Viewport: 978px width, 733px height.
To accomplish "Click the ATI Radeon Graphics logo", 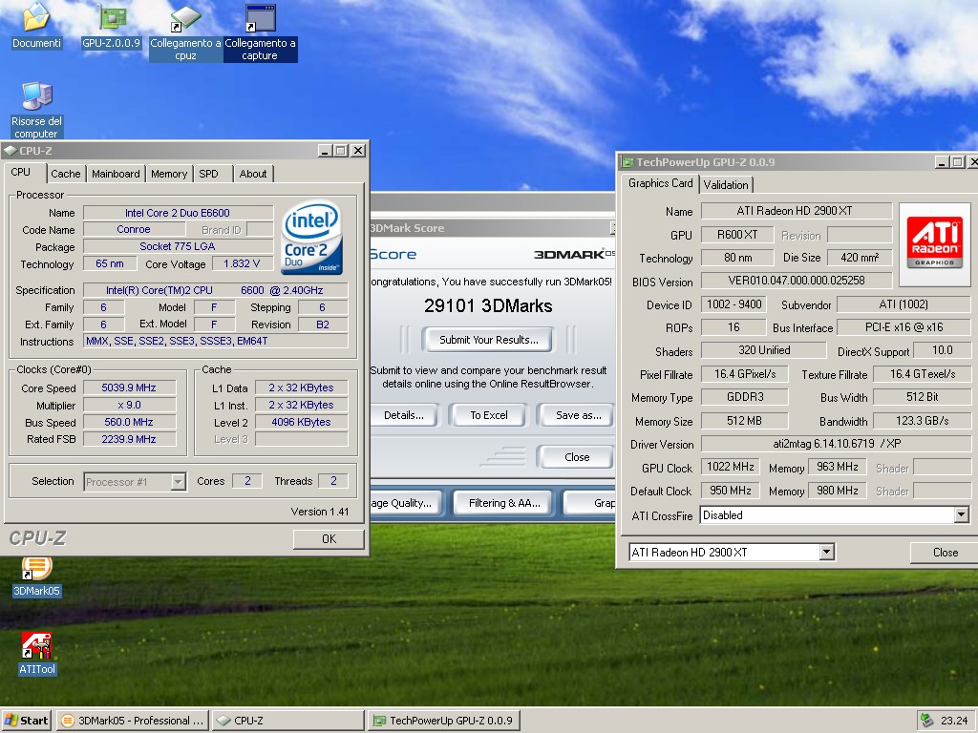I will pyautogui.click(x=934, y=244).
